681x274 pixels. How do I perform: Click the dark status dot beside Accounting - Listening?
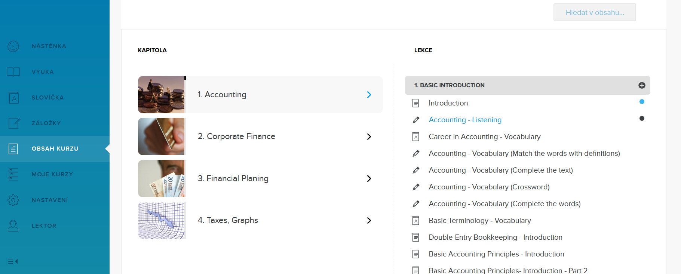coord(642,119)
